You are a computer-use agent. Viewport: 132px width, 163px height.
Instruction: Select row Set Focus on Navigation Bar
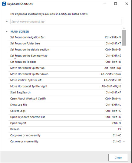click(65, 37)
